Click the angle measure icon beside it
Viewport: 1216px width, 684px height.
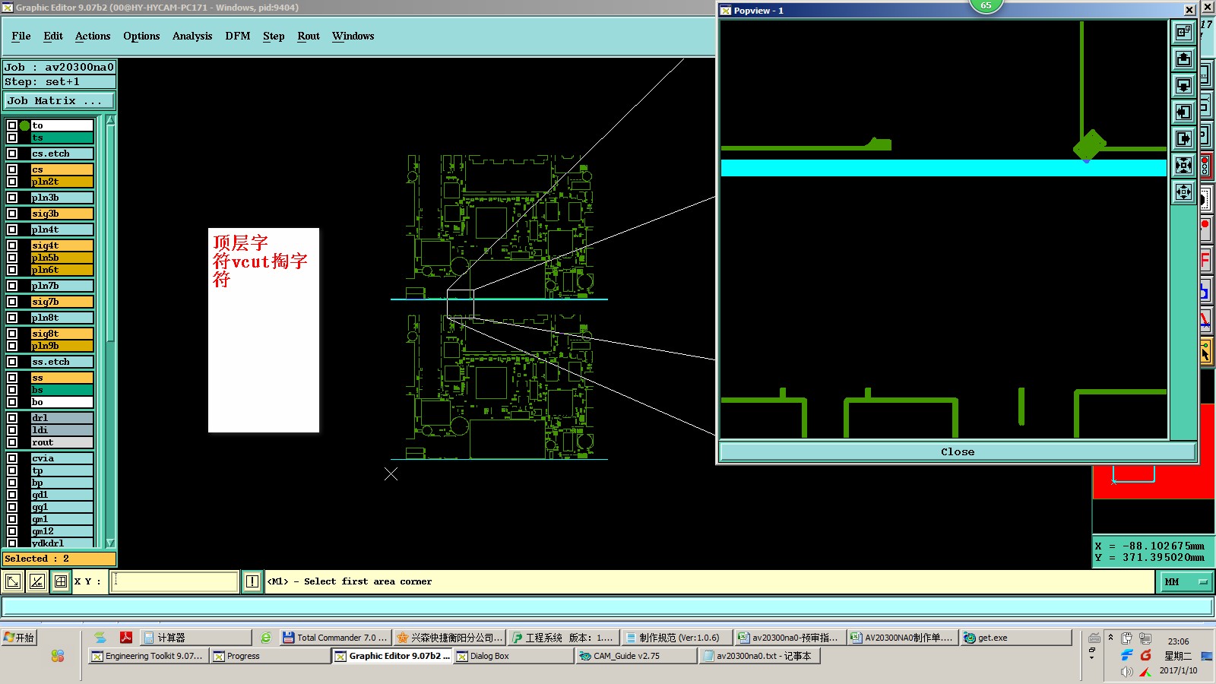pos(36,581)
